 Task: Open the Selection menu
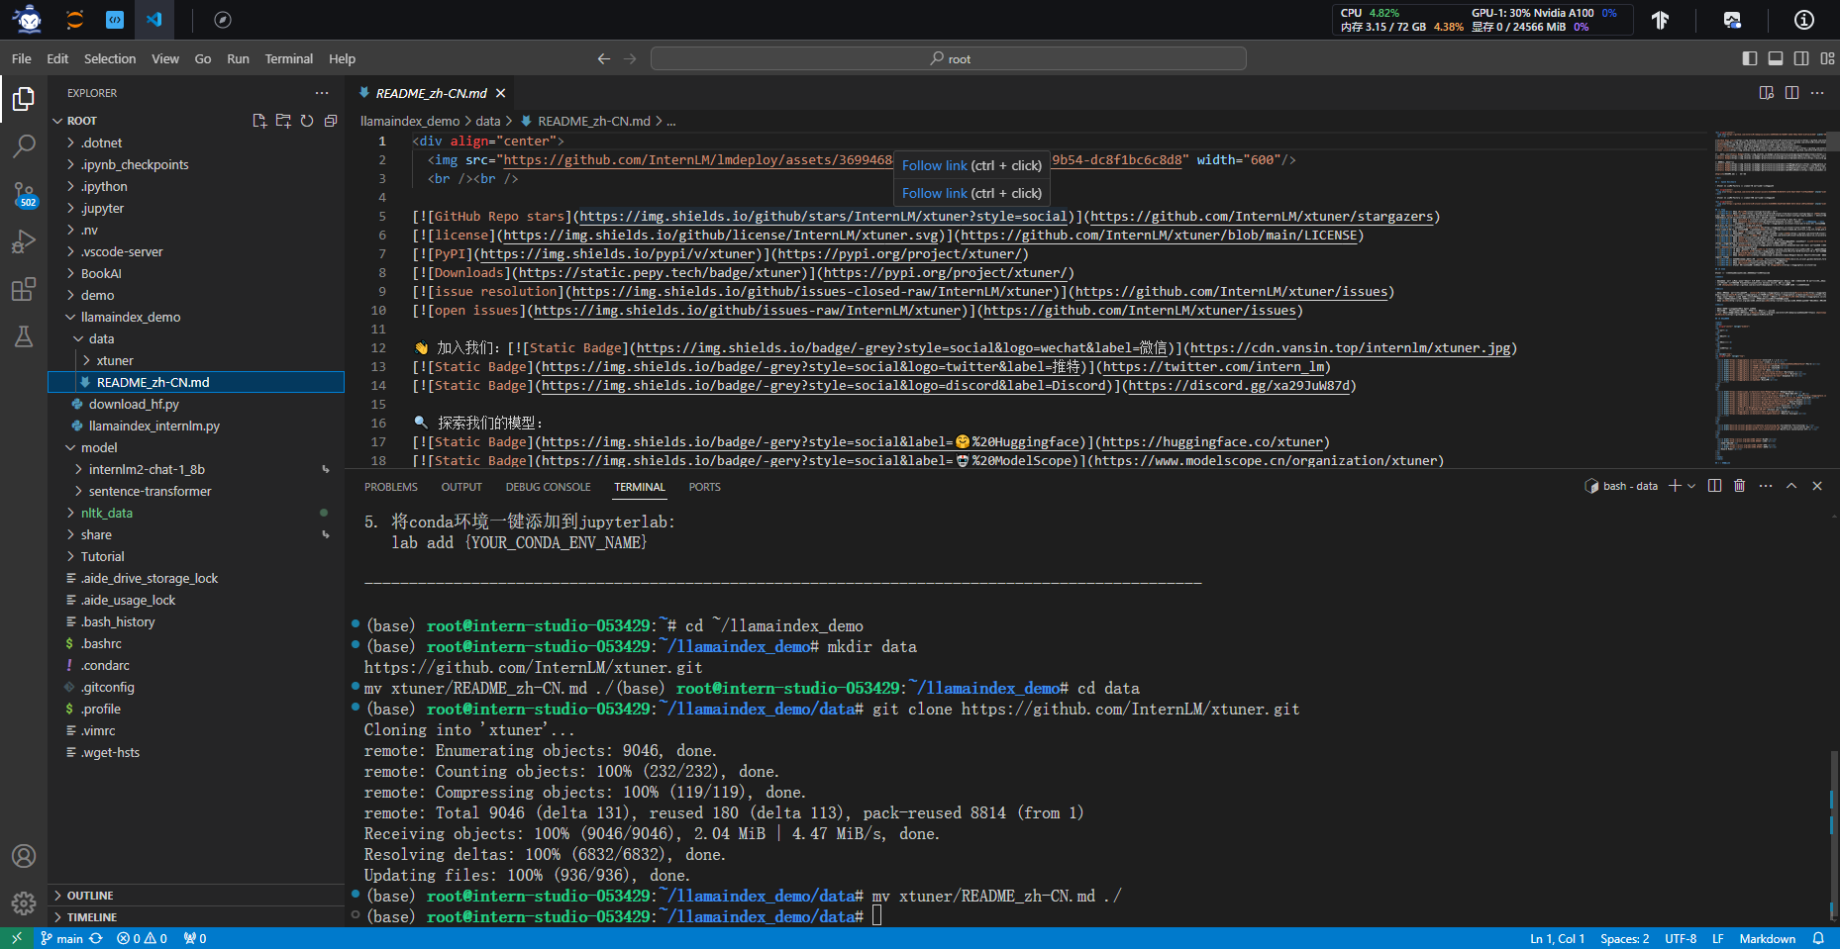(x=110, y=59)
